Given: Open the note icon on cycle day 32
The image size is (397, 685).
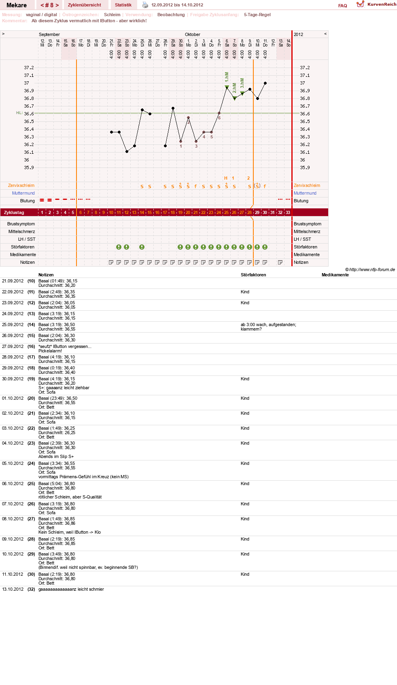Looking at the screenshot, I should tap(280, 262).
